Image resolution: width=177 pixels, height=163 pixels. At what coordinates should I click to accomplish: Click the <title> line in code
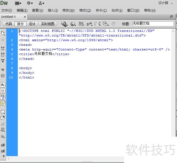(x=44, y=54)
